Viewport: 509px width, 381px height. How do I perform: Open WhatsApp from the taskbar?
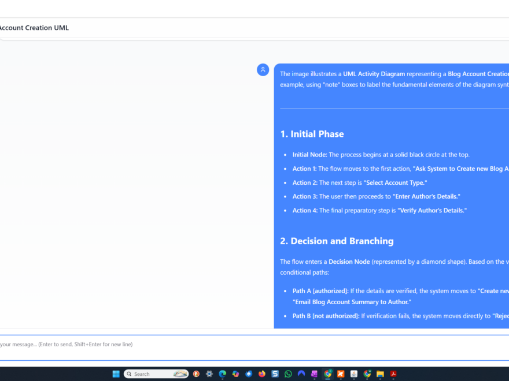click(x=288, y=374)
